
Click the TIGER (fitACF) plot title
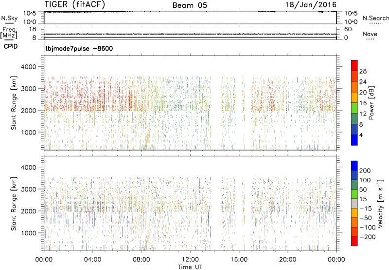[x=75, y=4]
